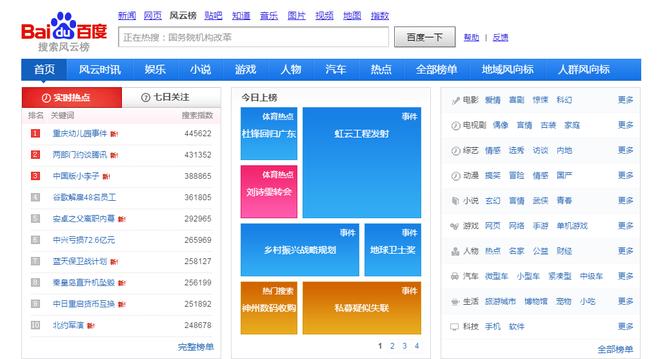Screen dimensions: 658x359
Task: Click the monitor icon beside 科技
Action: tap(455, 327)
